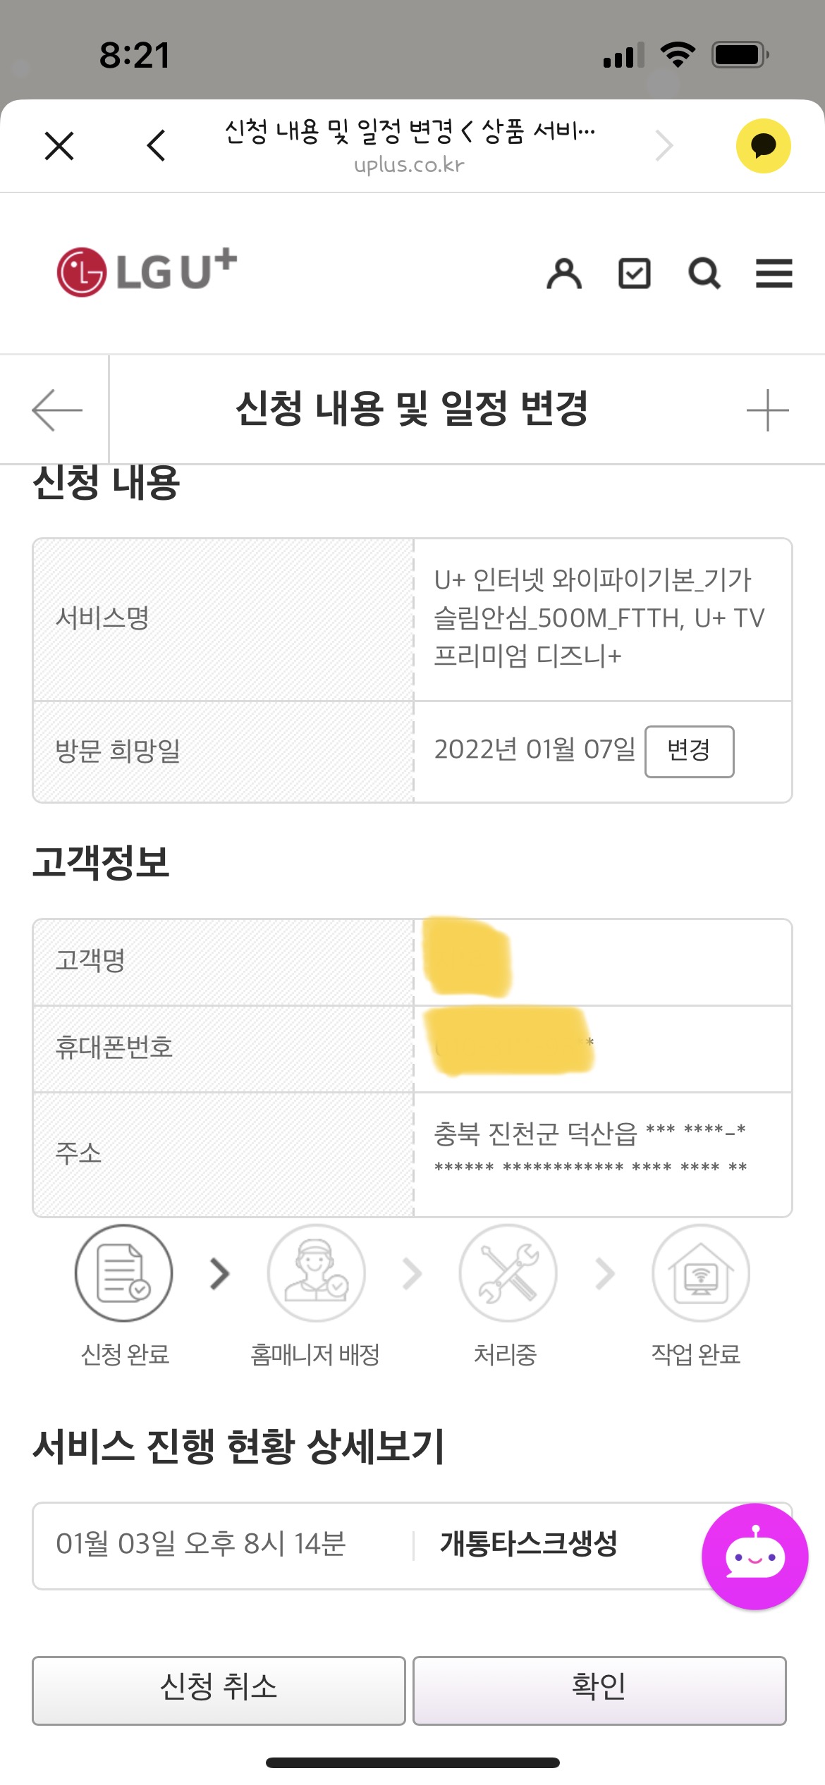Open search with magnifier icon
825x1785 pixels.
(x=704, y=274)
